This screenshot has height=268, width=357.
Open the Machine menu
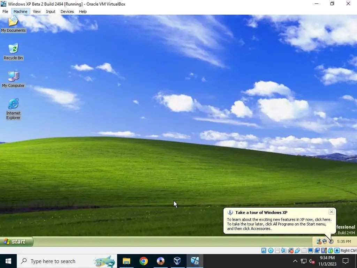21,12
